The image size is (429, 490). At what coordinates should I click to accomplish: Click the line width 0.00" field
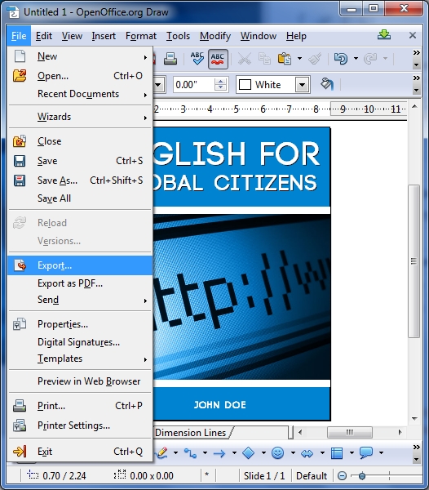[194, 85]
